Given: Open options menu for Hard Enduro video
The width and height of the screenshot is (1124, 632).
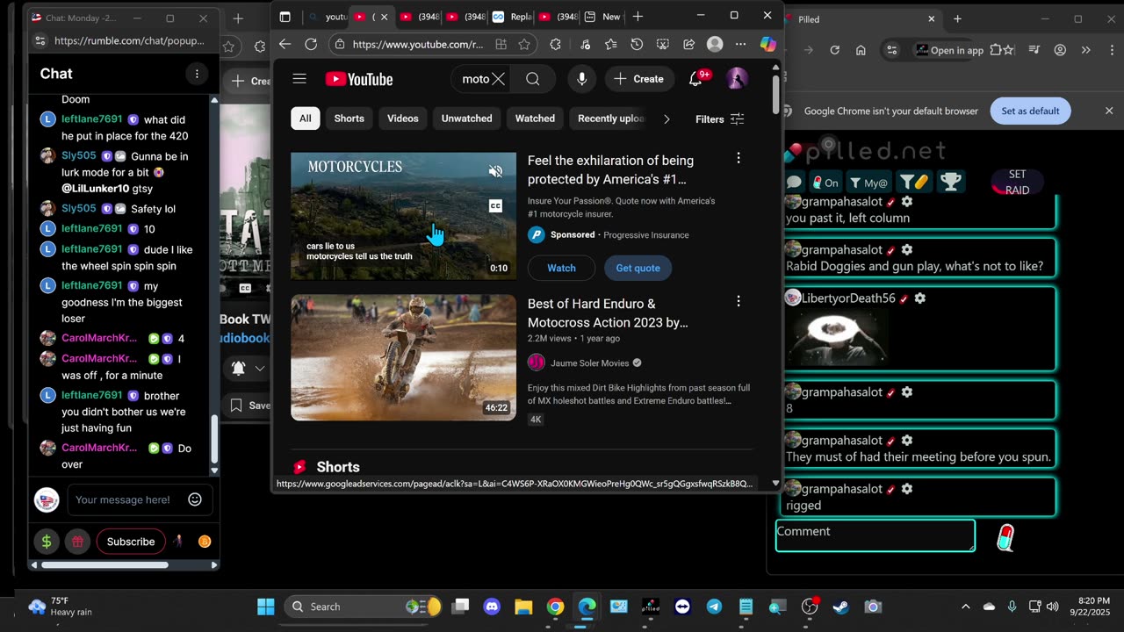Looking at the screenshot, I should (x=738, y=301).
